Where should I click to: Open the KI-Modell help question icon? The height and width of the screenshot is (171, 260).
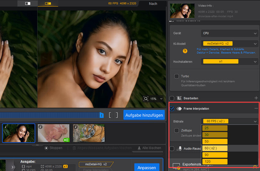pyautogui.click(x=185, y=51)
